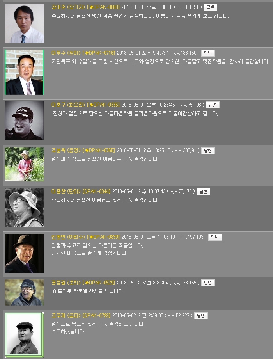Click 권정길's beanie portrait thumbnail
This screenshot has width=273, height=359.
[24, 292]
